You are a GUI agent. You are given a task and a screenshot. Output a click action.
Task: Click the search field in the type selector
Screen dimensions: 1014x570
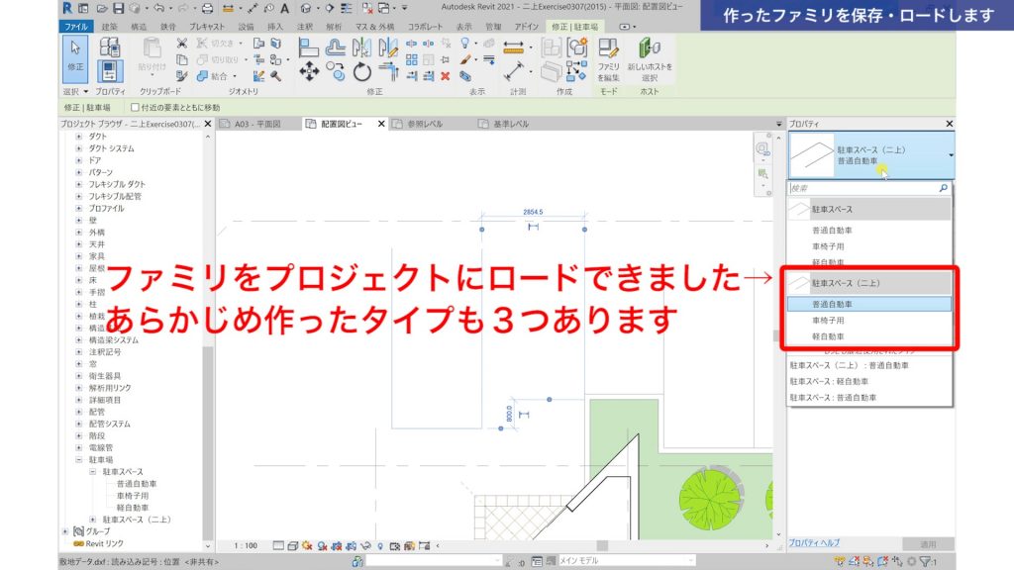click(871, 188)
